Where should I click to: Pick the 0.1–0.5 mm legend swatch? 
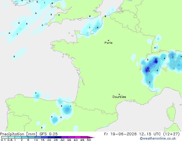(5, 137)
